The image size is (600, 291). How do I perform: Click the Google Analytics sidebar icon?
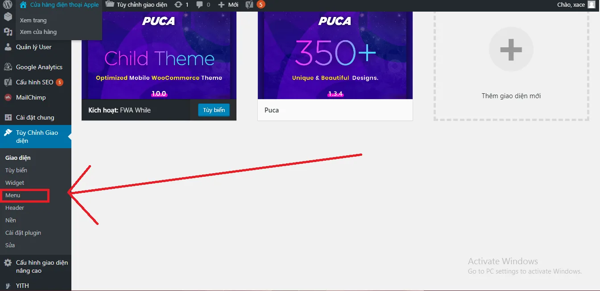click(x=8, y=67)
